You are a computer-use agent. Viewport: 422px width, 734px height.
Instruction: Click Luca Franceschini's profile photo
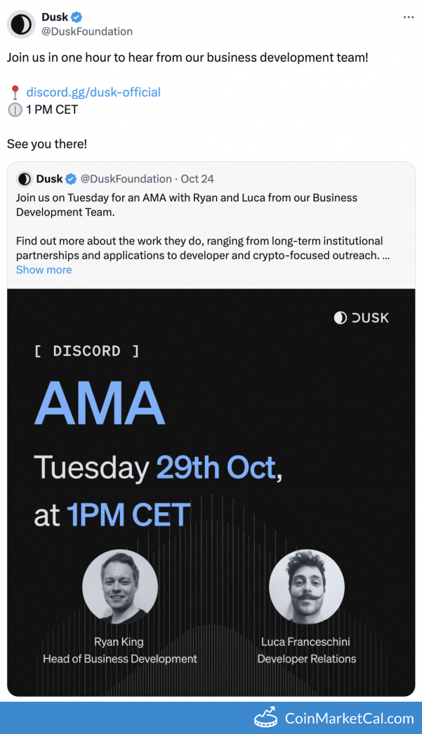coord(306,587)
